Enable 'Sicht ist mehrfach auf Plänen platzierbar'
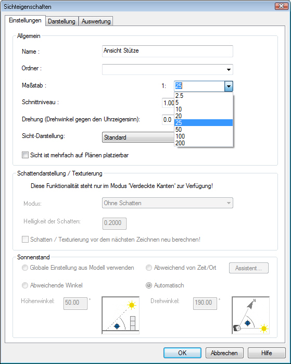291x364 pixels. coord(25,155)
